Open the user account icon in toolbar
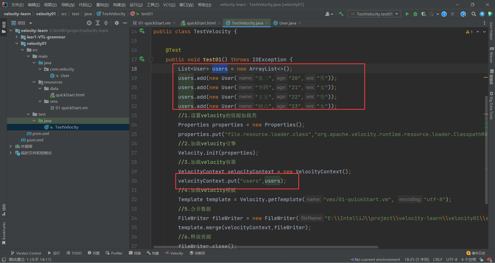This screenshot has width=495, height=263. pos(329,14)
